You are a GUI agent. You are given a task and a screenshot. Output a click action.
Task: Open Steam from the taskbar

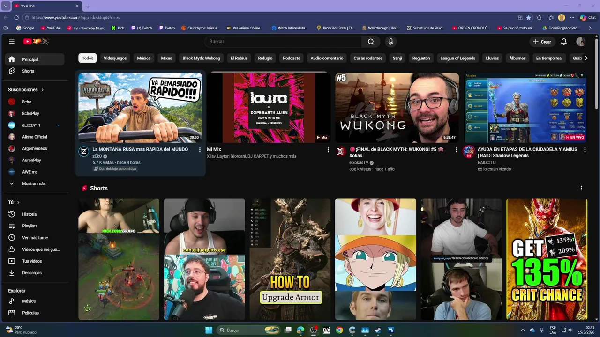tap(378, 330)
